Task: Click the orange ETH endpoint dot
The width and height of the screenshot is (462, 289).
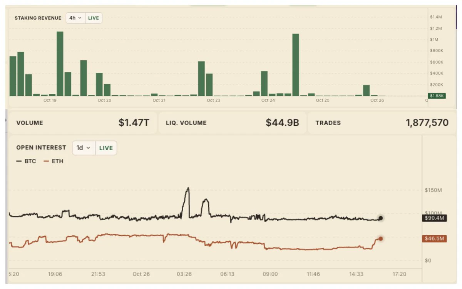Action: coord(380,239)
